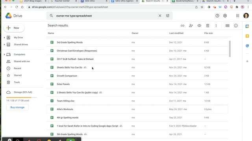The height and width of the screenshot is (141, 252).
Task: Open My Drive in sidebar
Action: click(x=19, y=38)
